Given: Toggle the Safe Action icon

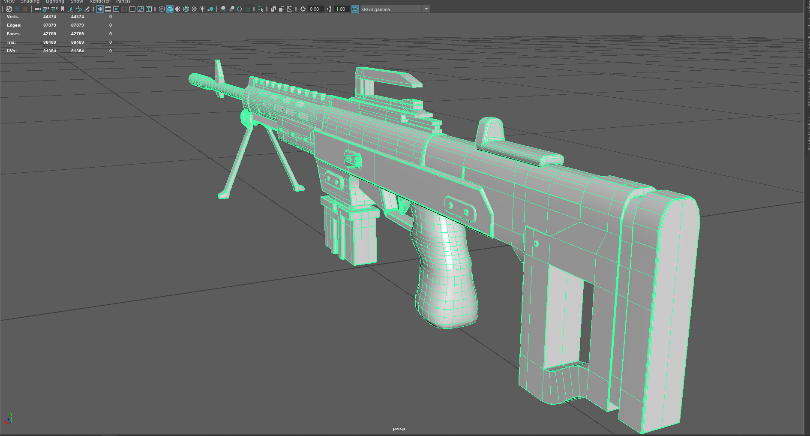Looking at the screenshot, I should [141, 9].
